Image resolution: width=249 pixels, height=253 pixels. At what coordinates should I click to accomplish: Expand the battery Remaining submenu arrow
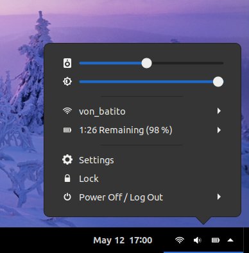[219, 130]
